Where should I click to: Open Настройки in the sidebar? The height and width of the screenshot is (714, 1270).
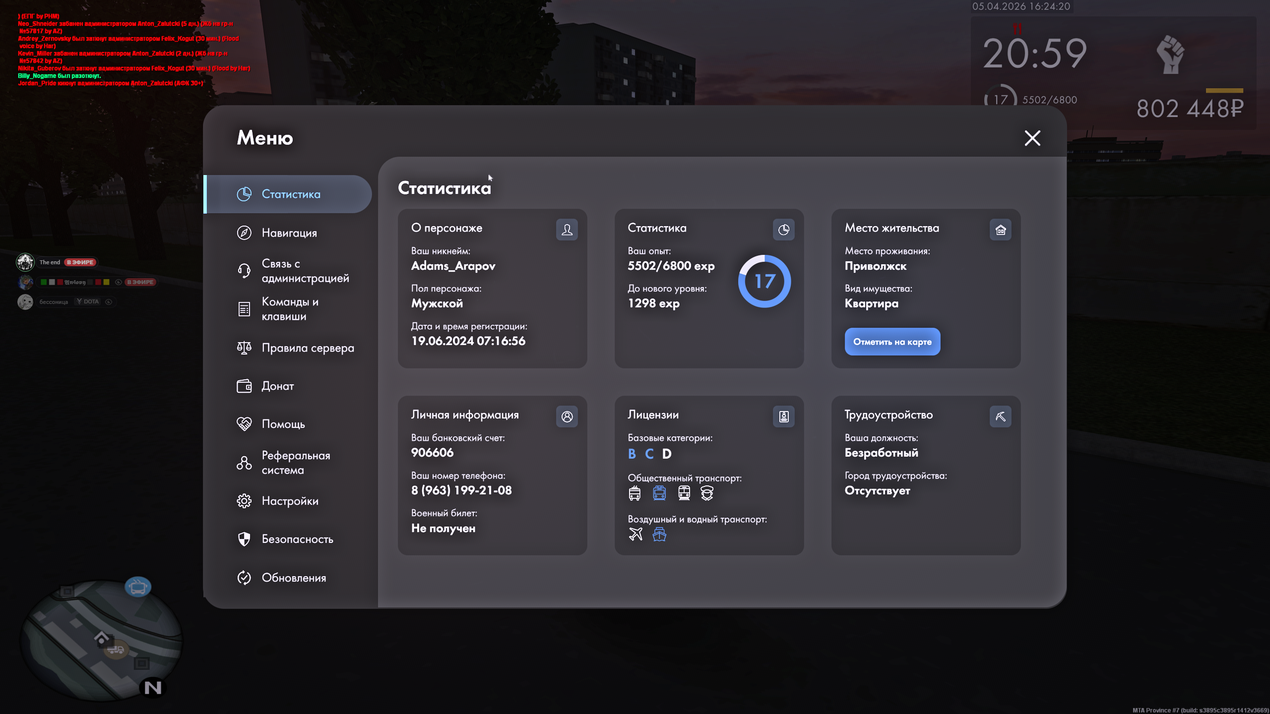coord(290,501)
